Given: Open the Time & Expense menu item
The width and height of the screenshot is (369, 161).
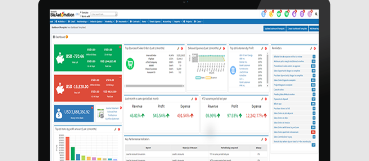Looking at the screenshot, I should point(155,21).
